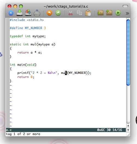Image resolution: width=137 pixels, height=144 pixels.
Task: Click the Save file toolbar icon
Action: pos(20,13)
